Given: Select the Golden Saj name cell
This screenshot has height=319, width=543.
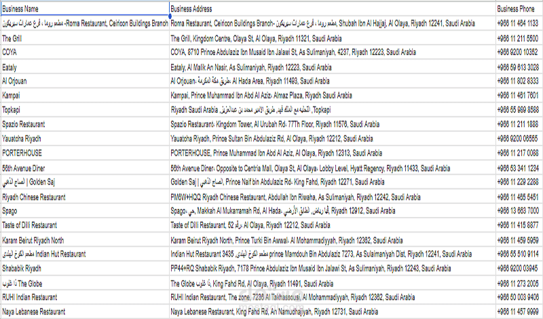Looking at the screenshot, I should point(85,182).
